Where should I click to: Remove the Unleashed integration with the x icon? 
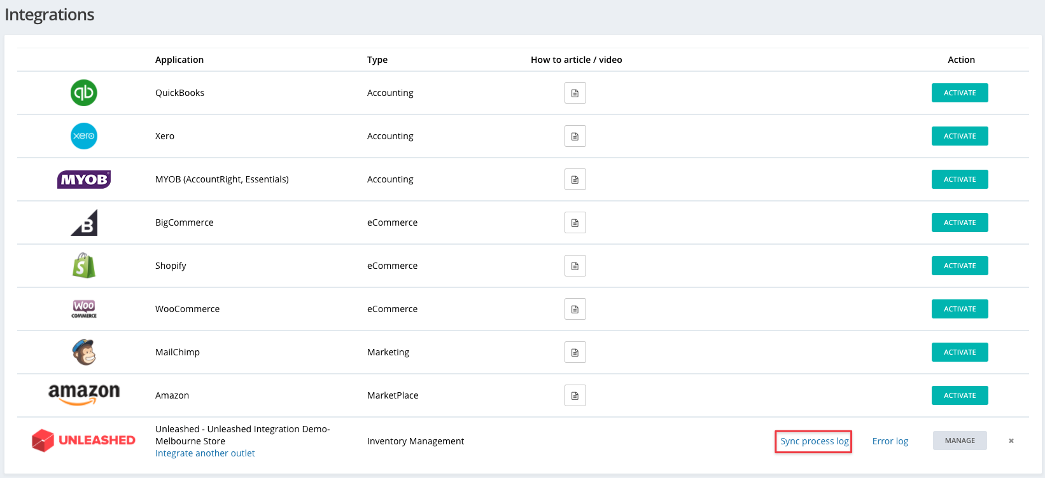[1011, 440]
